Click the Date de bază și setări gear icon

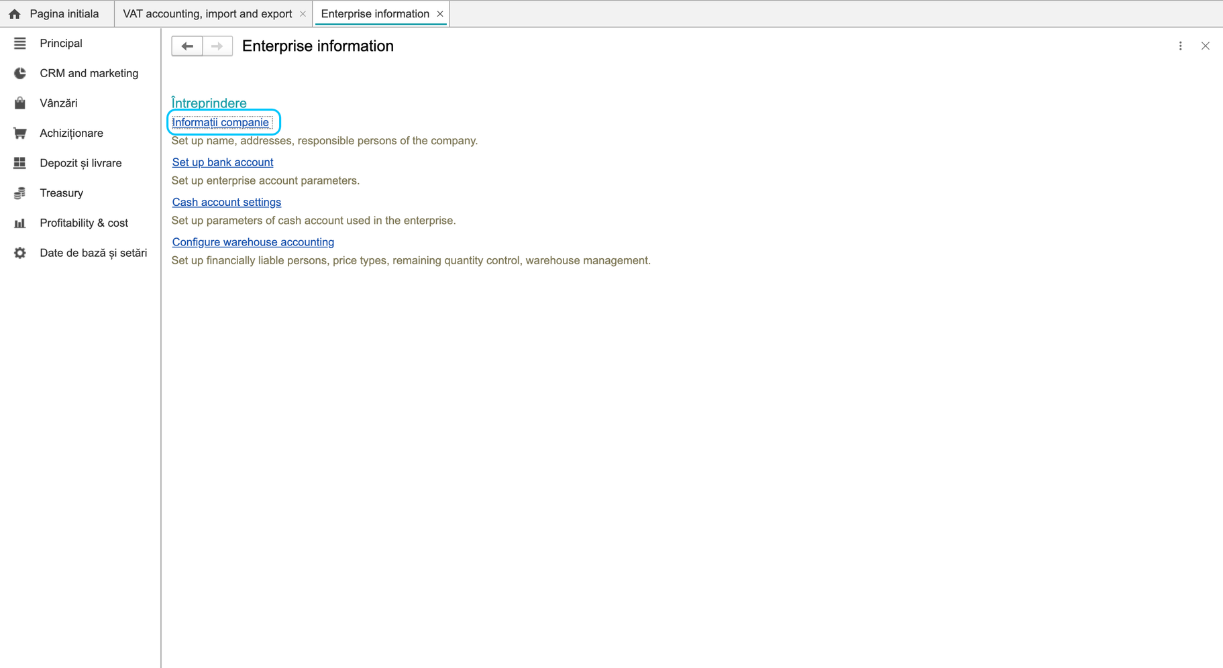pyautogui.click(x=20, y=253)
